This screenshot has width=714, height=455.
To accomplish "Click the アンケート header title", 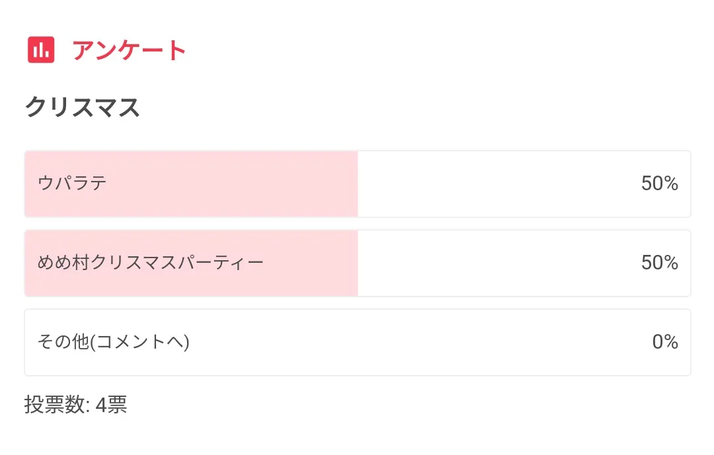I will click(130, 50).
